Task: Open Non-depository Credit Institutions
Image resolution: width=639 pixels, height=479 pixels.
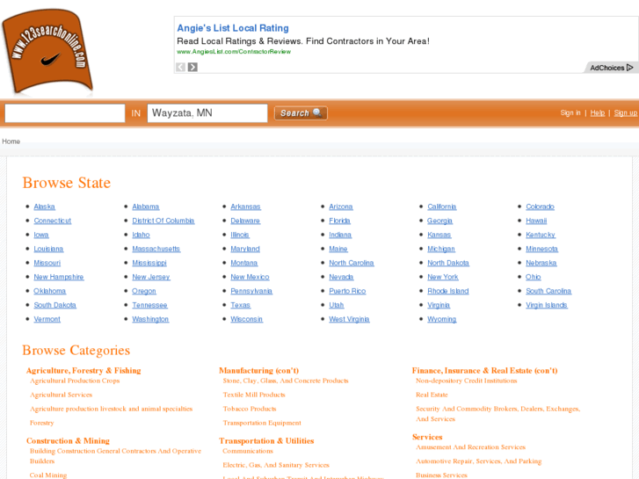Action: (466, 381)
